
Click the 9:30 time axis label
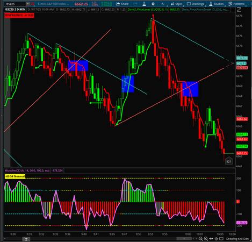pos(13,234)
